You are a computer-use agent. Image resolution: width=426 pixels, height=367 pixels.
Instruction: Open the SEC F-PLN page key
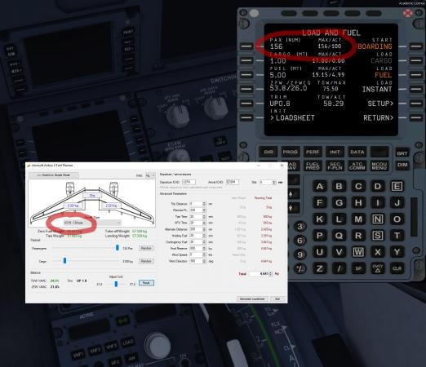(x=335, y=166)
